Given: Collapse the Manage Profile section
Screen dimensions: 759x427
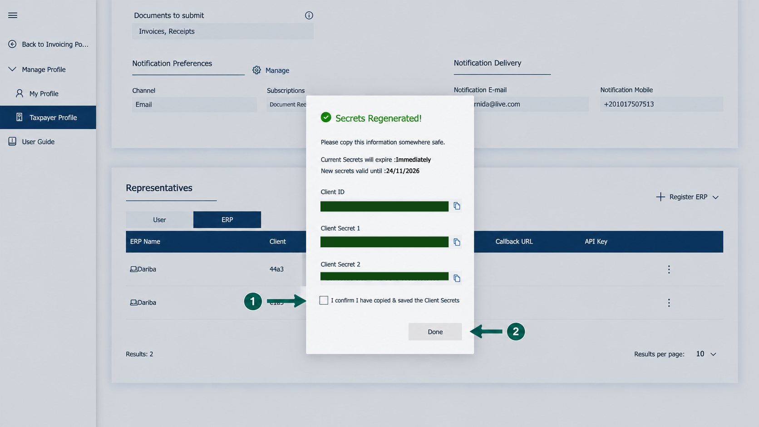Looking at the screenshot, I should (x=12, y=69).
